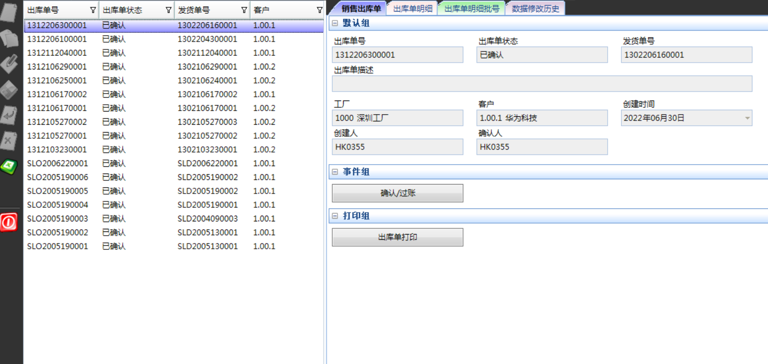The width and height of the screenshot is (768, 364).
Task: Select row SLO2005190002 in list
Action: coord(173,232)
